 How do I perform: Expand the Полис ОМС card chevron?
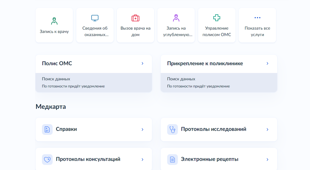point(142,63)
